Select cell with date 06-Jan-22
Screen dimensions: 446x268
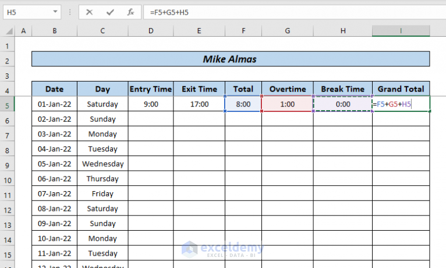54,178
